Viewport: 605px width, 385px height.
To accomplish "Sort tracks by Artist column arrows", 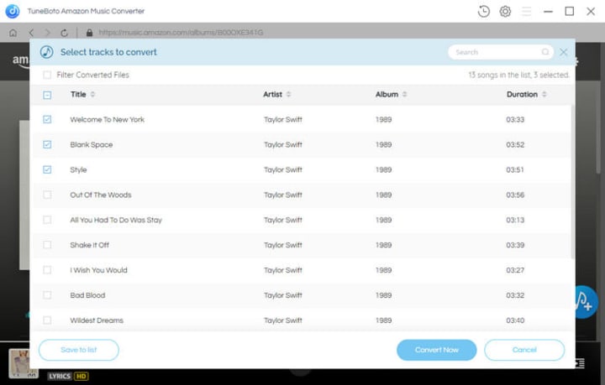I will point(288,94).
